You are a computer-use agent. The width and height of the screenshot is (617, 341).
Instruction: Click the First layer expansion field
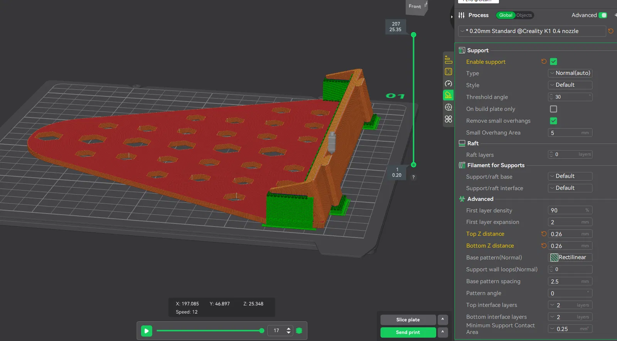[x=570, y=222]
